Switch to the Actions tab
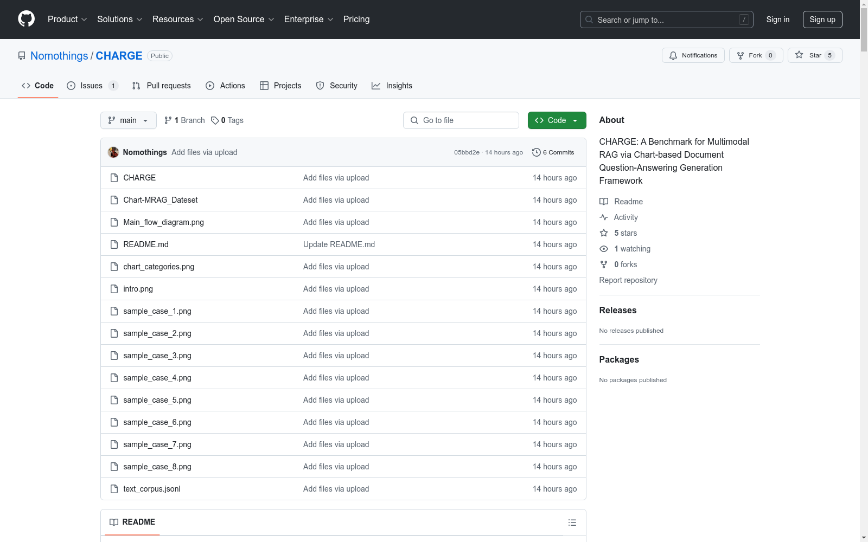 (225, 86)
